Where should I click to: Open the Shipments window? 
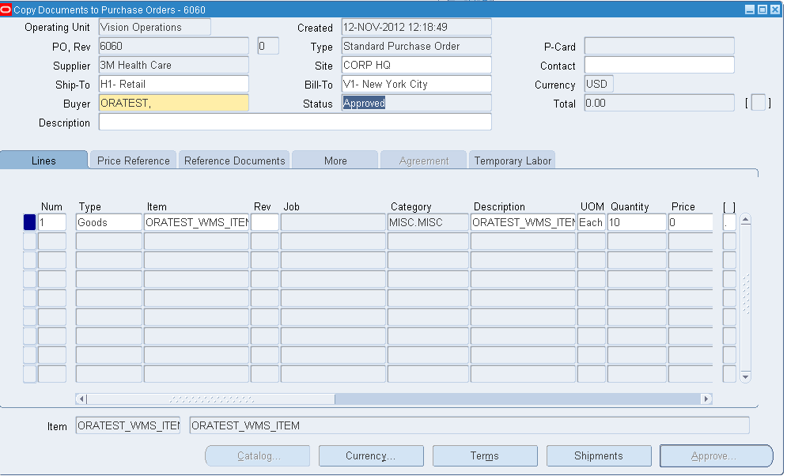[598, 455]
